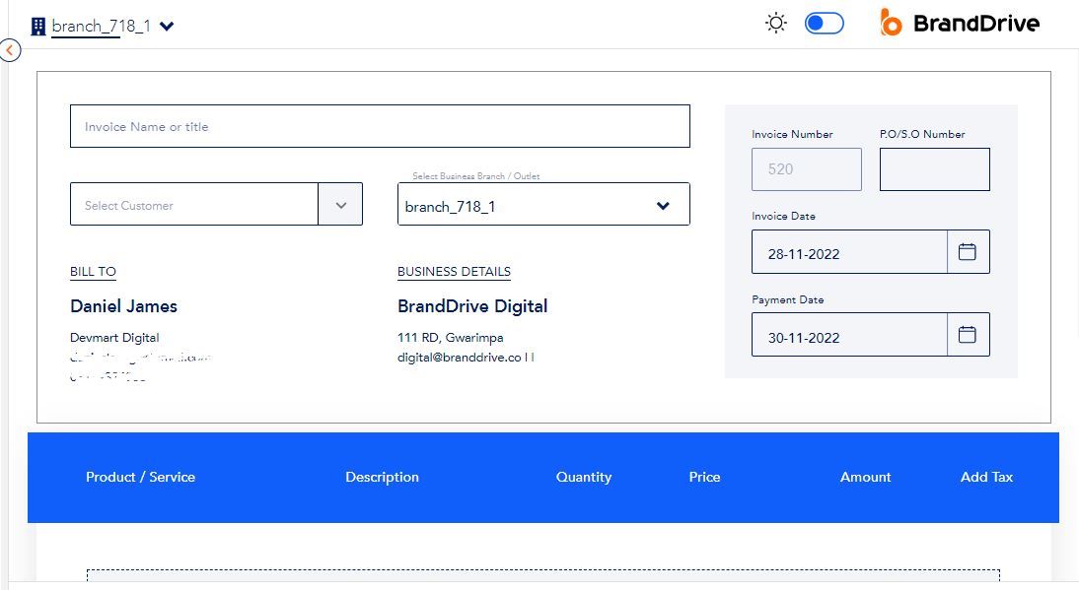
Task: Open the business branch outlet dropdown
Action: pos(543,204)
